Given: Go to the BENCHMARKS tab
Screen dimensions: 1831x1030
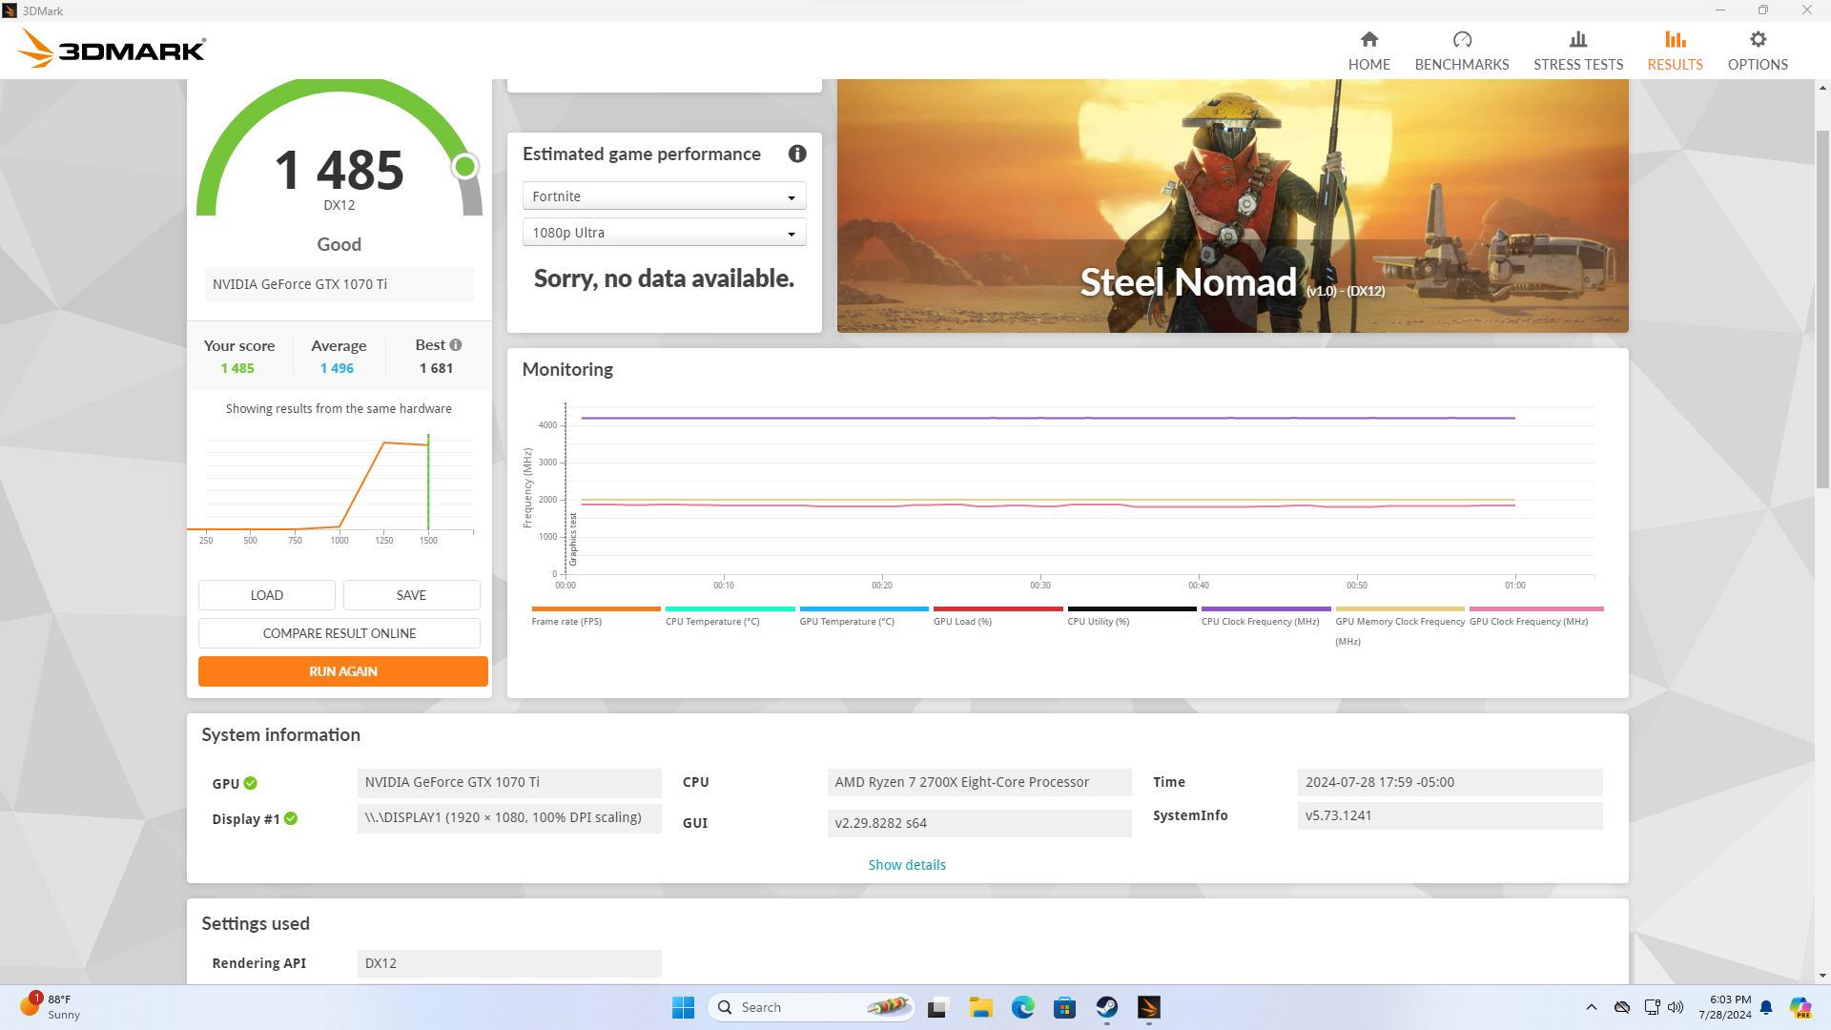Looking at the screenshot, I should (x=1461, y=51).
